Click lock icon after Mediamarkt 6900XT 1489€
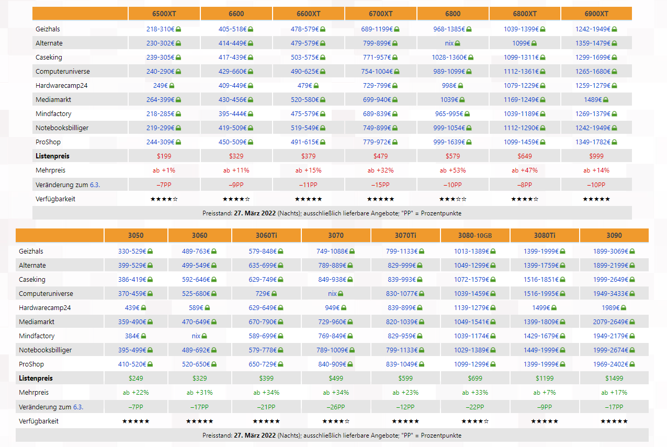The image size is (667, 447). [605, 100]
